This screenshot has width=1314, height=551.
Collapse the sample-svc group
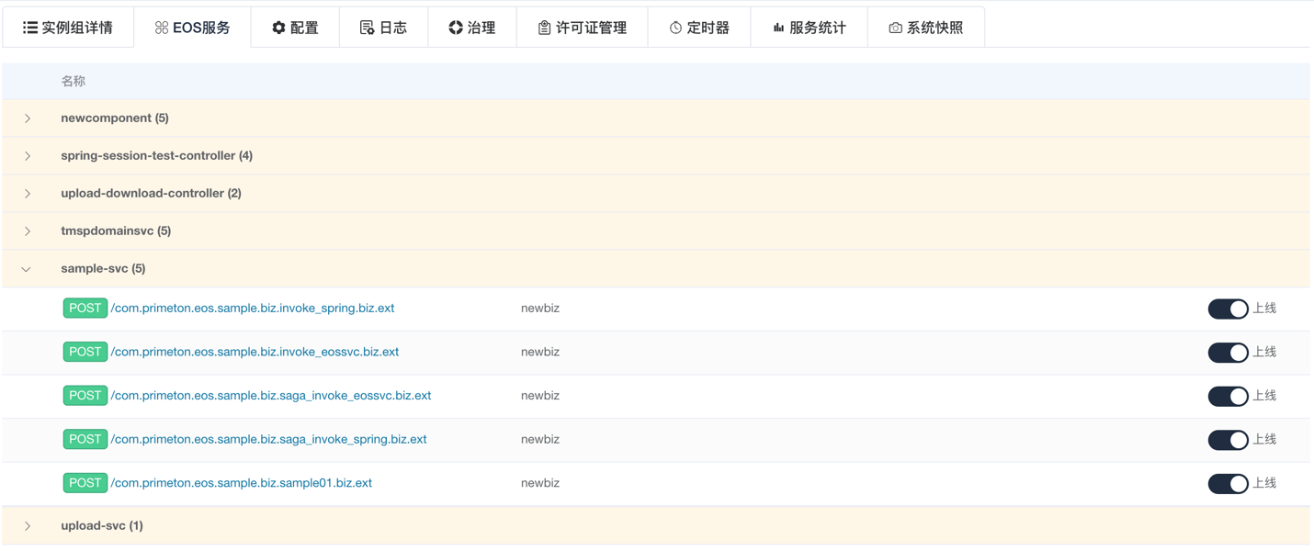coord(27,269)
